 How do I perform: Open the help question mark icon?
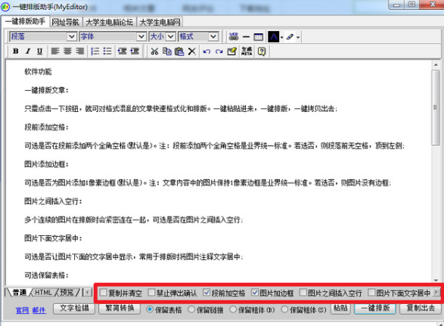click(262, 51)
